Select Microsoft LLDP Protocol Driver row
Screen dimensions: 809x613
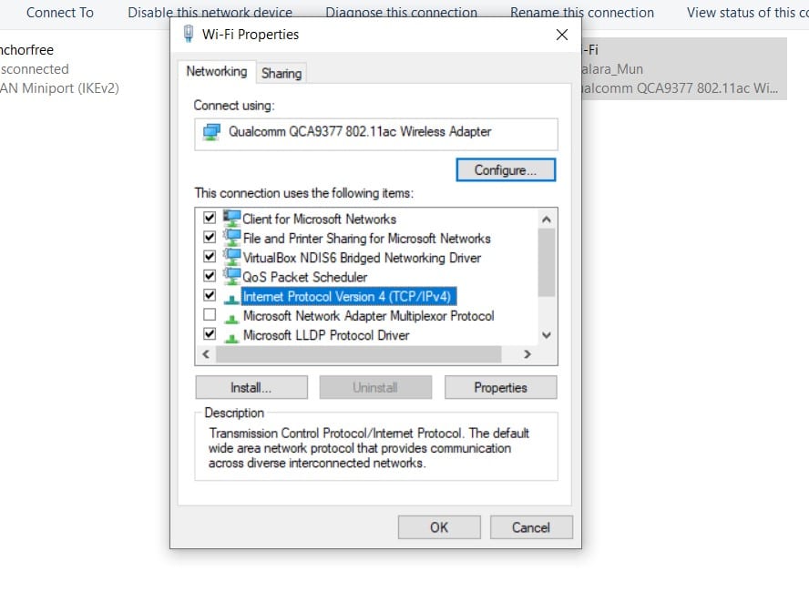pyautogui.click(x=326, y=335)
